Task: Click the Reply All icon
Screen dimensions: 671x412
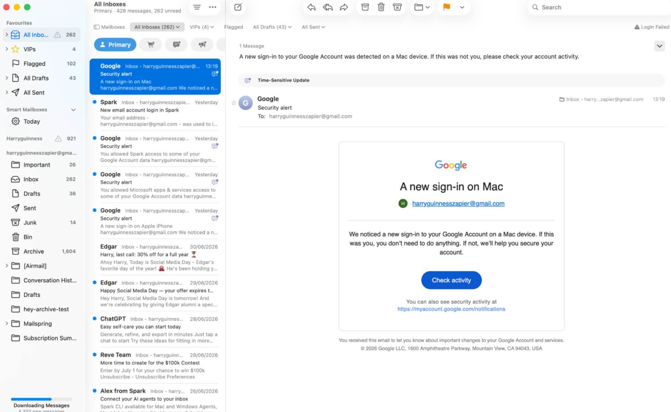Action: 328,7
